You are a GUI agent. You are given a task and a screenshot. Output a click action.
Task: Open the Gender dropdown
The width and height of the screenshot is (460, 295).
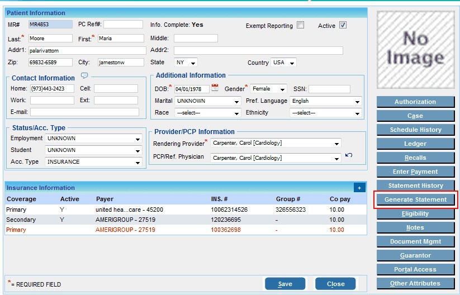[268, 89]
